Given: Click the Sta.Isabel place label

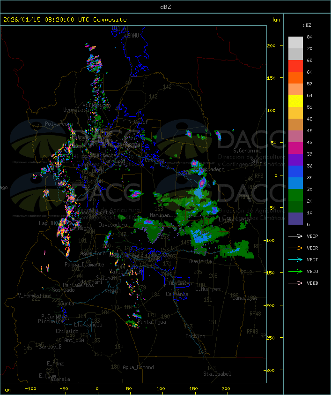Looking at the screenshot, I should (x=217, y=374).
